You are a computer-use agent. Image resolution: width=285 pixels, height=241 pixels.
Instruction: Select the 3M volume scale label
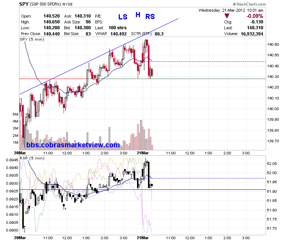point(15,128)
